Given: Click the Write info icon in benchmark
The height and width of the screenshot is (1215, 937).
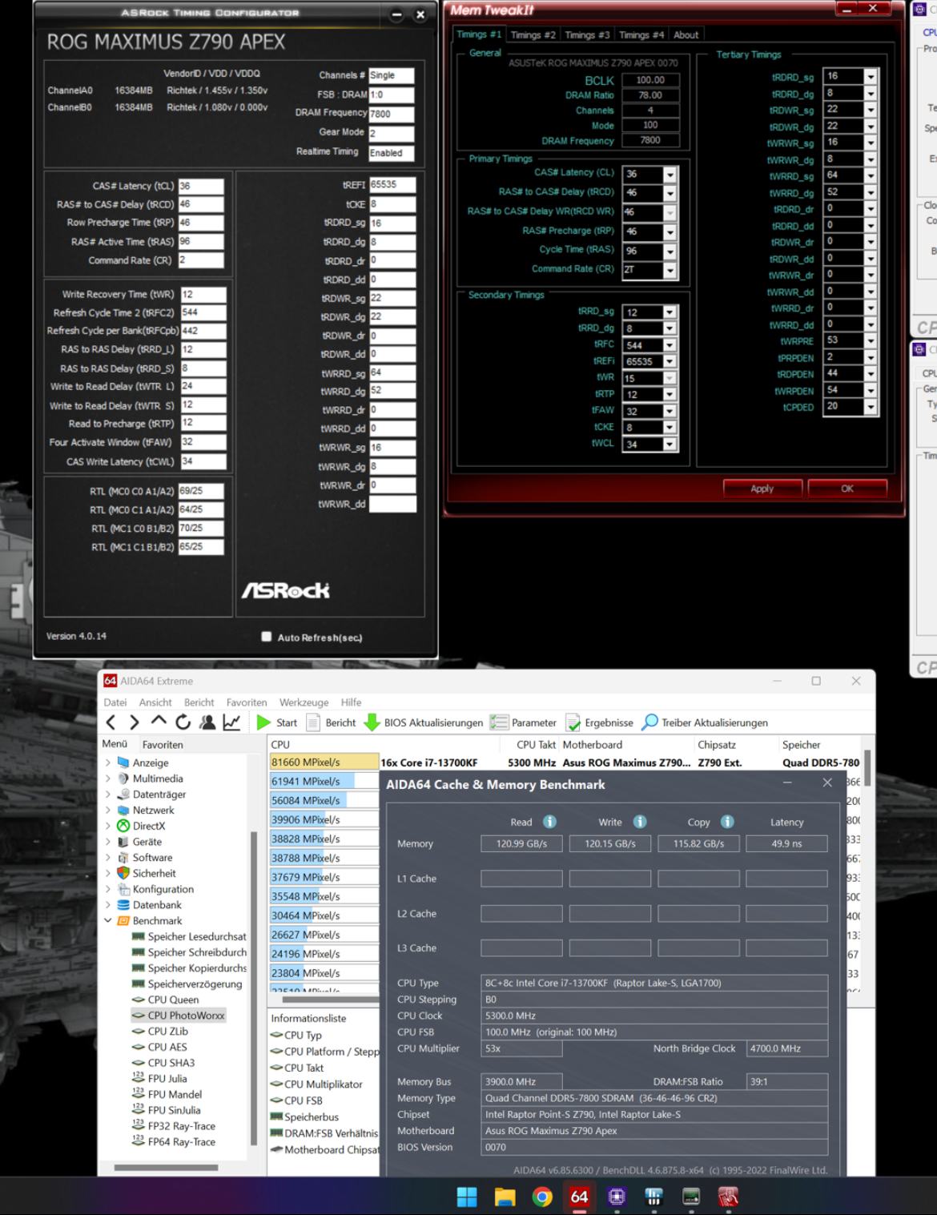Looking at the screenshot, I should click(640, 822).
